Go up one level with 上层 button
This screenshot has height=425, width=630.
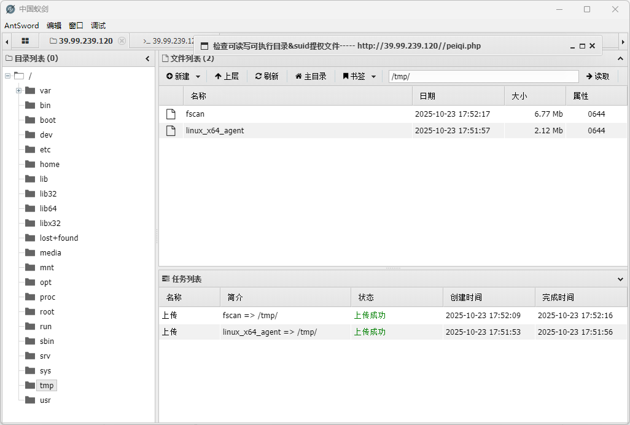(227, 76)
